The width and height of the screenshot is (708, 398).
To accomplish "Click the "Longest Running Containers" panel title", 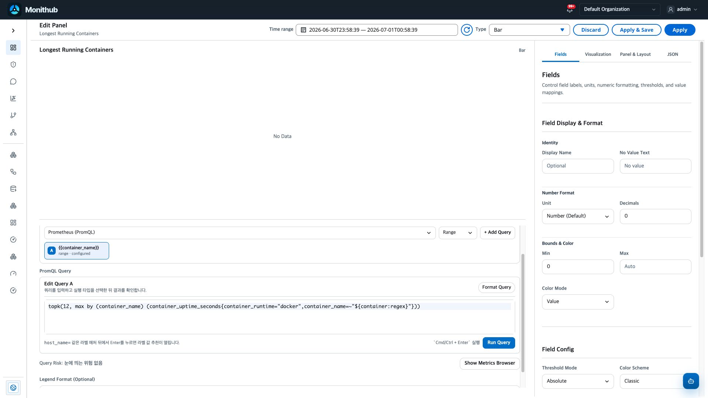I will coord(76,50).
